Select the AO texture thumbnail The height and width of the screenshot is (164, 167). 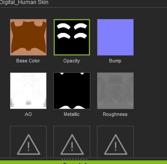tap(28, 91)
